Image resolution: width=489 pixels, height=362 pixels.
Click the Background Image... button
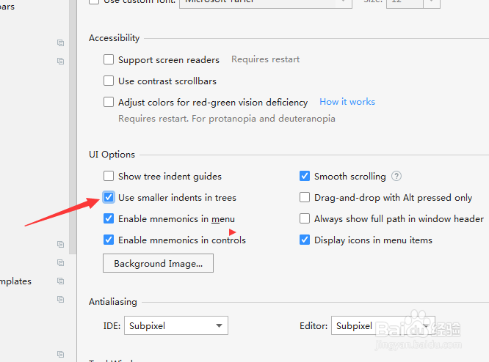[158, 263]
